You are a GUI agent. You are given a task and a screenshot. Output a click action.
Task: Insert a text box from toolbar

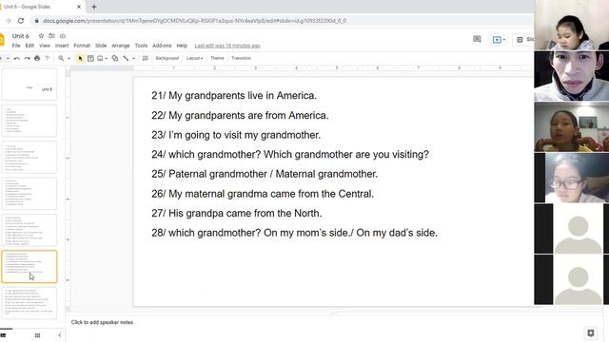90,58
